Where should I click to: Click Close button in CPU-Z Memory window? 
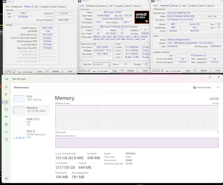70,71
